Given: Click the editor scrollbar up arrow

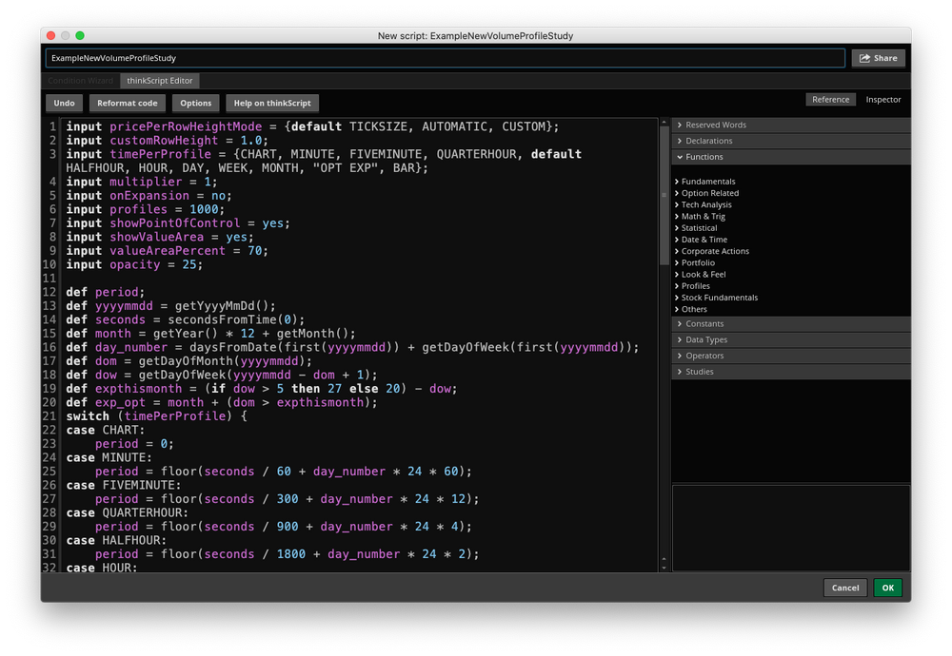Looking at the screenshot, I should tap(664, 123).
